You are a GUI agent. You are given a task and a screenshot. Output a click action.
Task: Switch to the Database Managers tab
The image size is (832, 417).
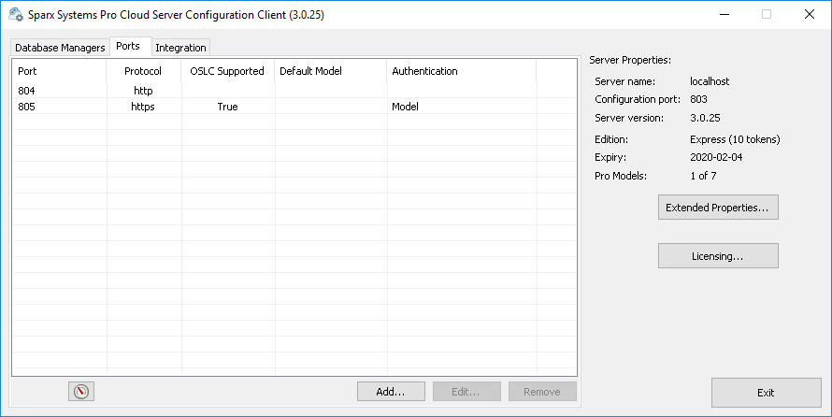pyautogui.click(x=60, y=48)
